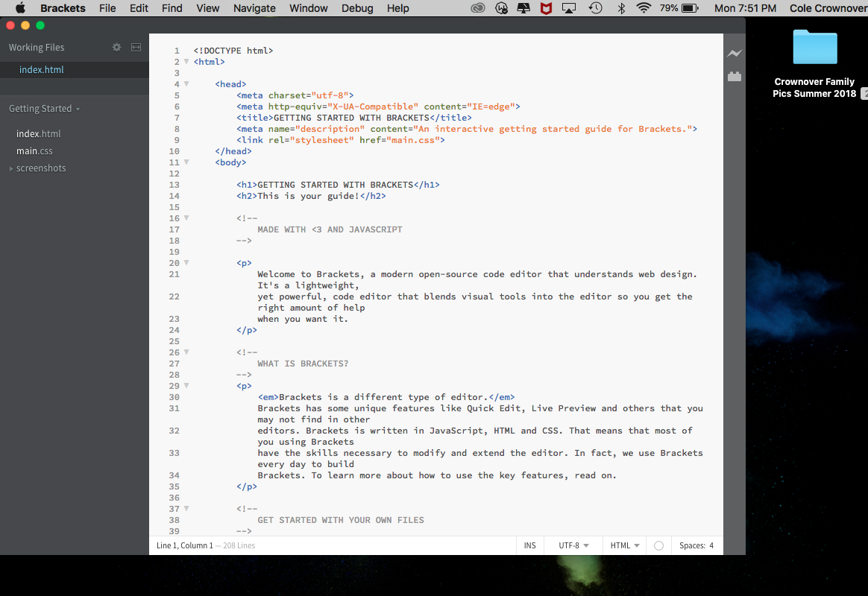Click the Live Preview lightning icon

tap(734, 53)
